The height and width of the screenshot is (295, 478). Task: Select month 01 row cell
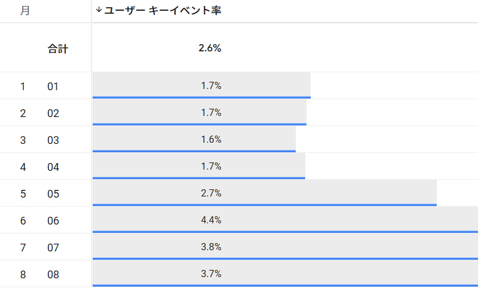(53, 87)
